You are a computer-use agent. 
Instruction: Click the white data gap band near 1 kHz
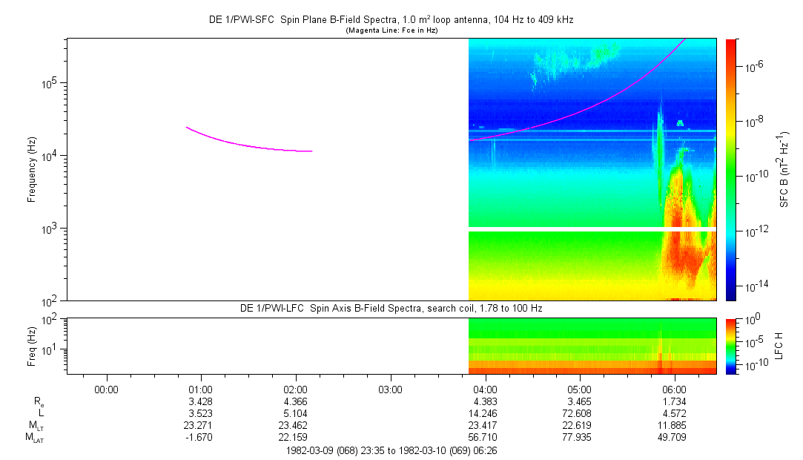(x=592, y=229)
